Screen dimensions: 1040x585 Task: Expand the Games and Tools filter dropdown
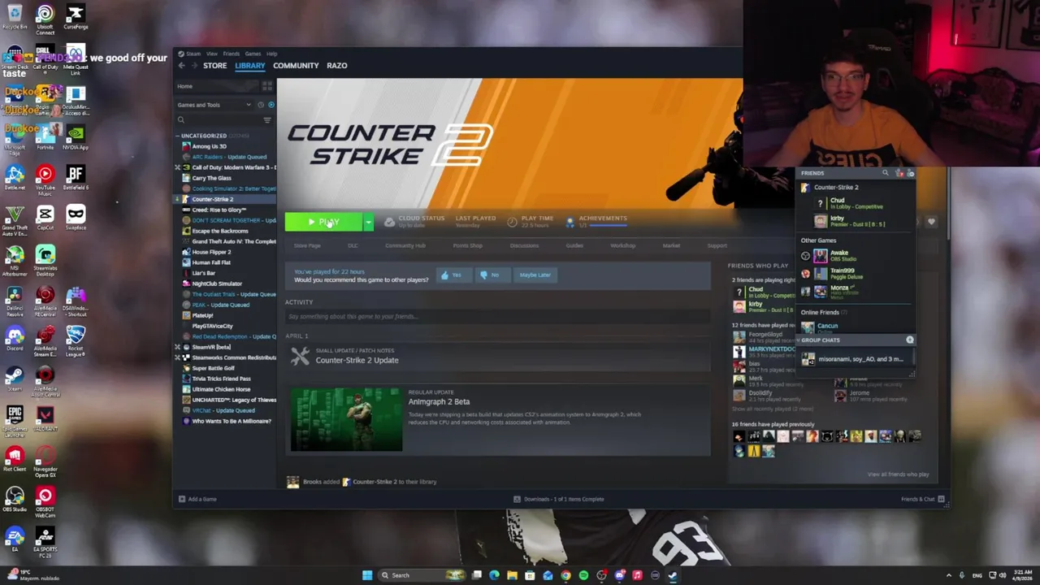coord(214,105)
